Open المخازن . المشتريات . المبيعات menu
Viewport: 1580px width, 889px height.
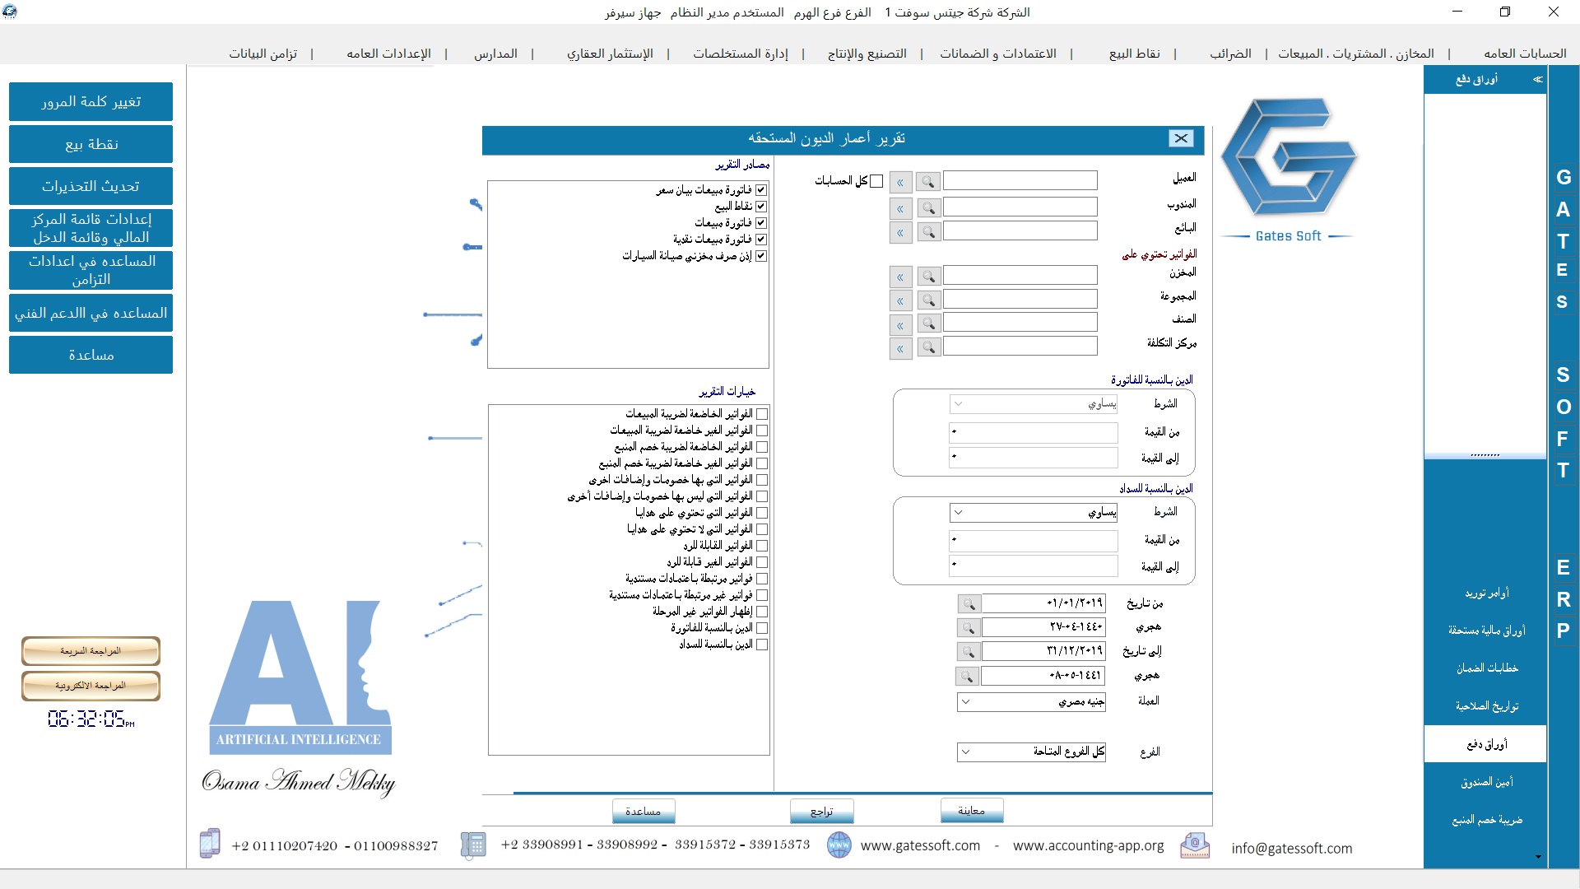pos(1355,54)
